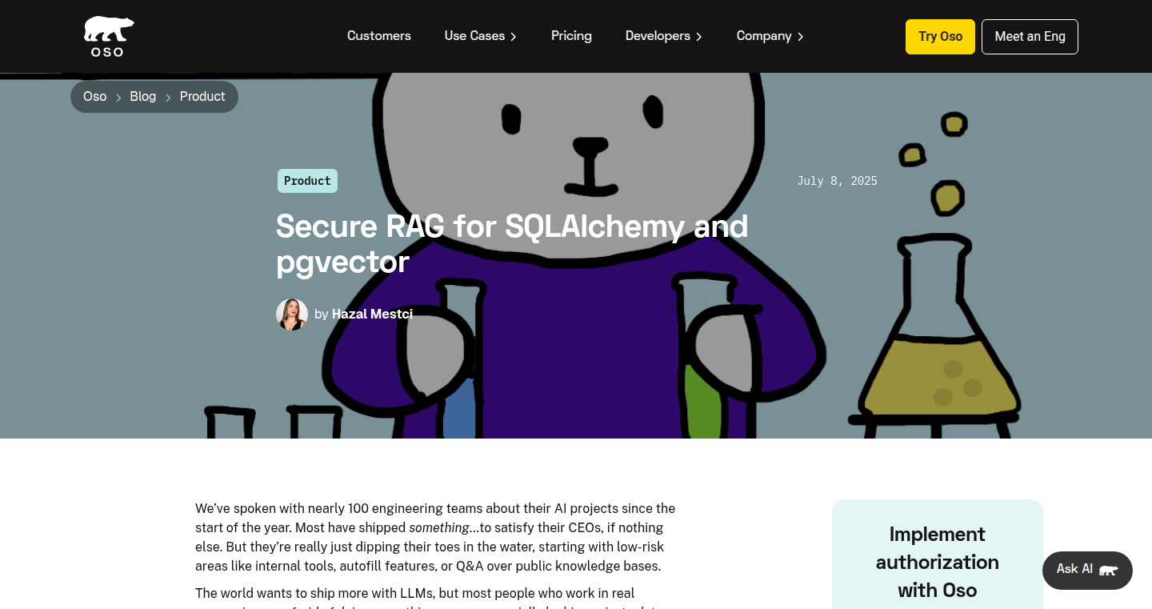1152x609 pixels.
Task: Click the article title heading
Action: tap(512, 244)
